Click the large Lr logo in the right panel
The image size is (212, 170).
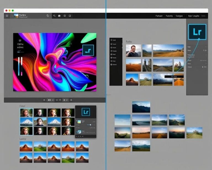click(197, 32)
